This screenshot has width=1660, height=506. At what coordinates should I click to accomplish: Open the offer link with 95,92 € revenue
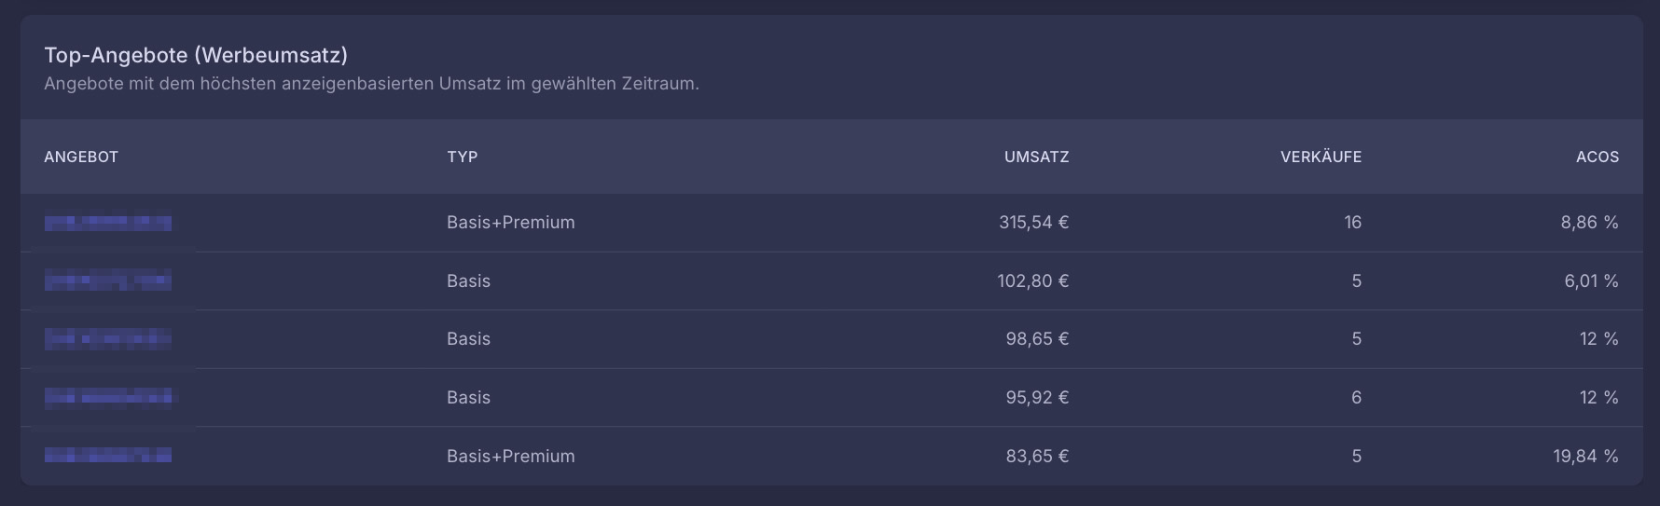coord(108,398)
